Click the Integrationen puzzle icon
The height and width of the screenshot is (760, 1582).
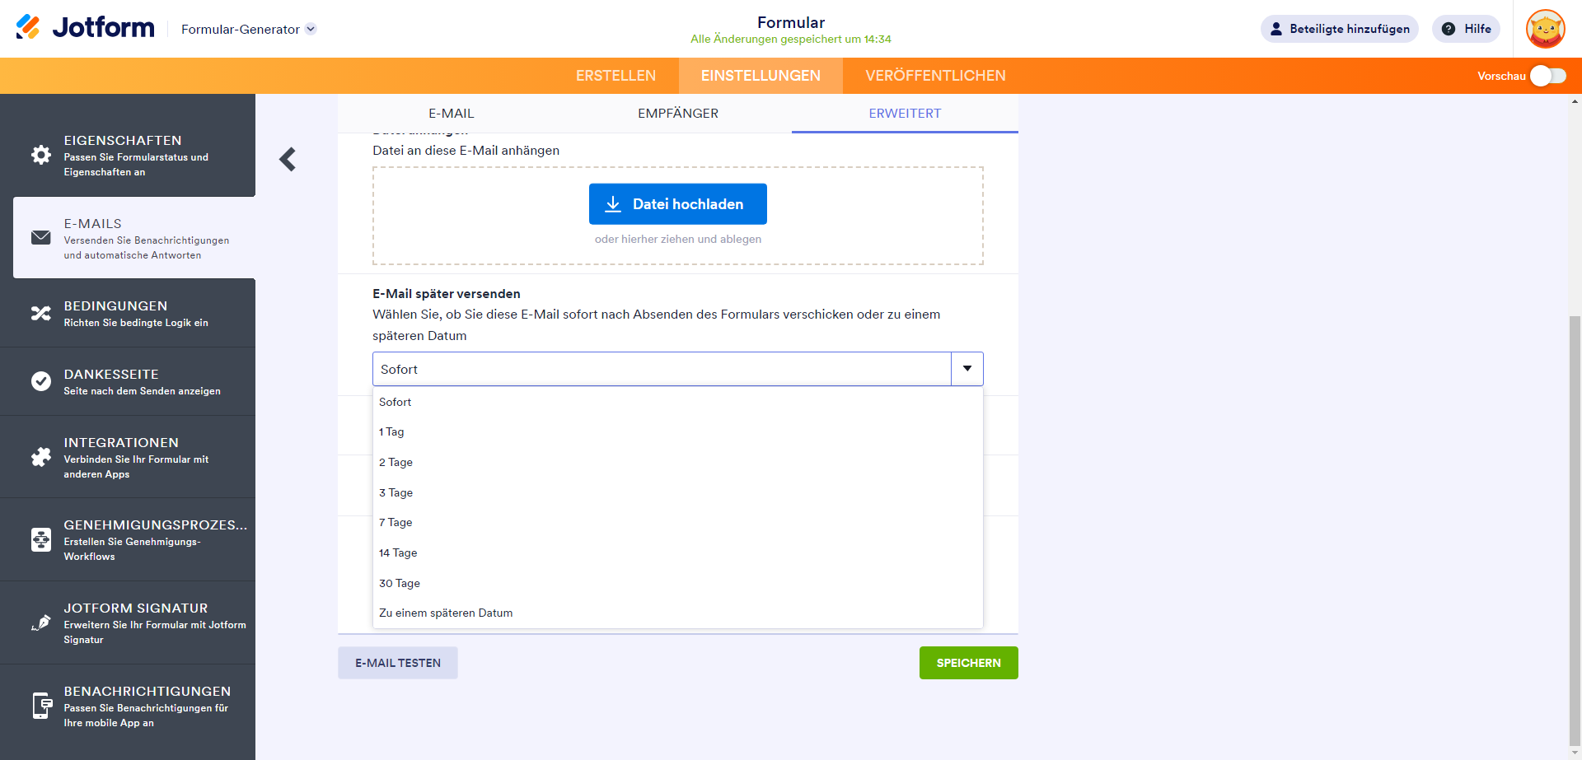[40, 457]
